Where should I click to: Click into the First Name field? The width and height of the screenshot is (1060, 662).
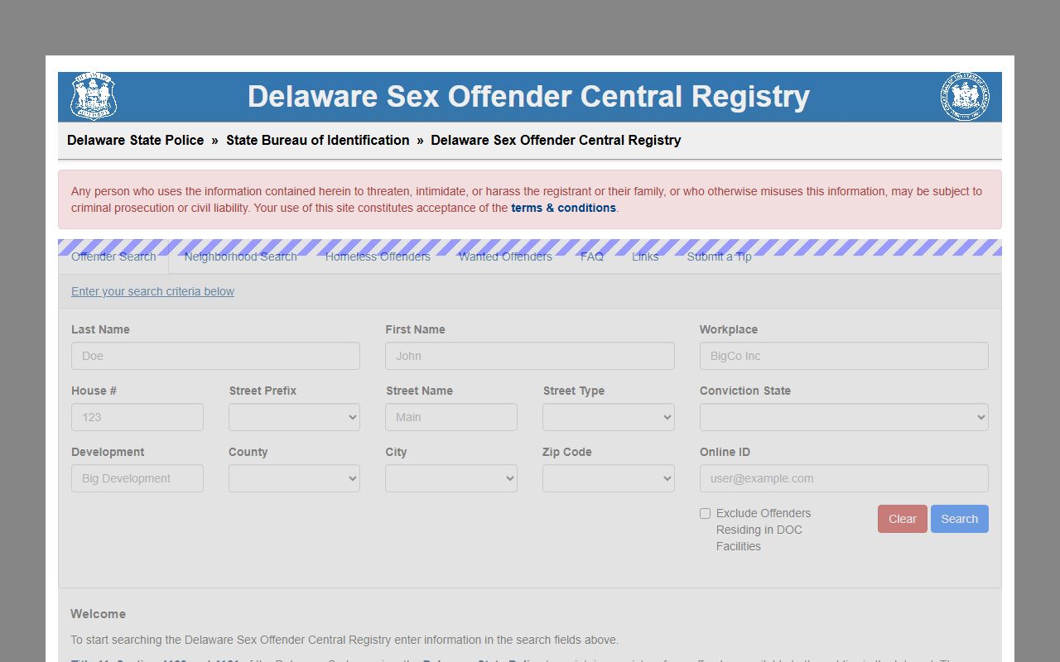point(530,356)
